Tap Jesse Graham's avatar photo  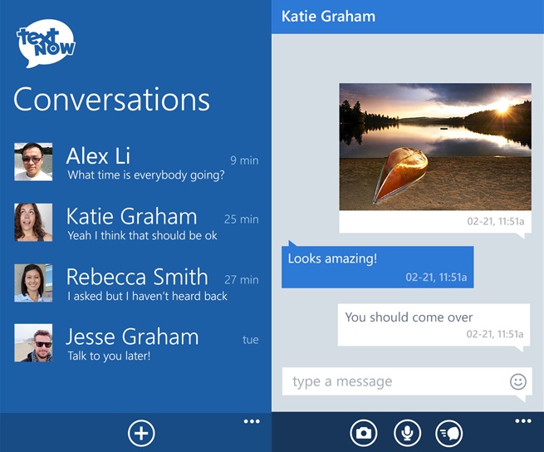(33, 343)
